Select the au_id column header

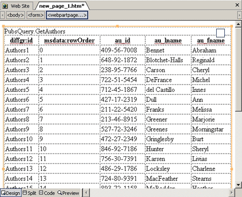tap(123, 40)
